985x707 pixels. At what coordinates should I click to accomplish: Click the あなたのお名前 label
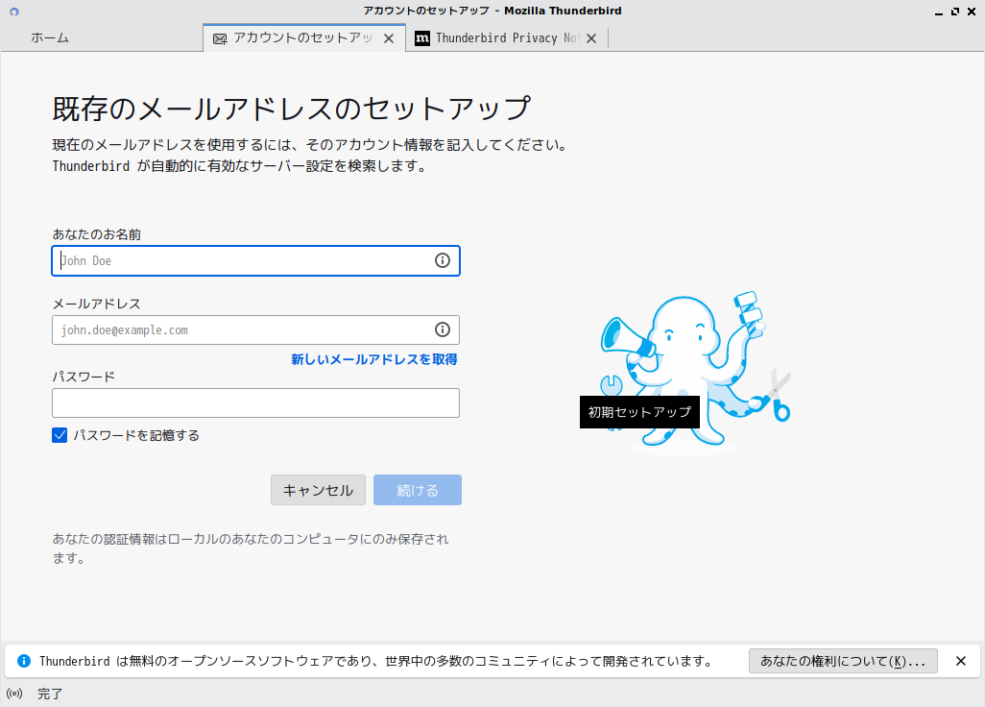[x=97, y=233]
